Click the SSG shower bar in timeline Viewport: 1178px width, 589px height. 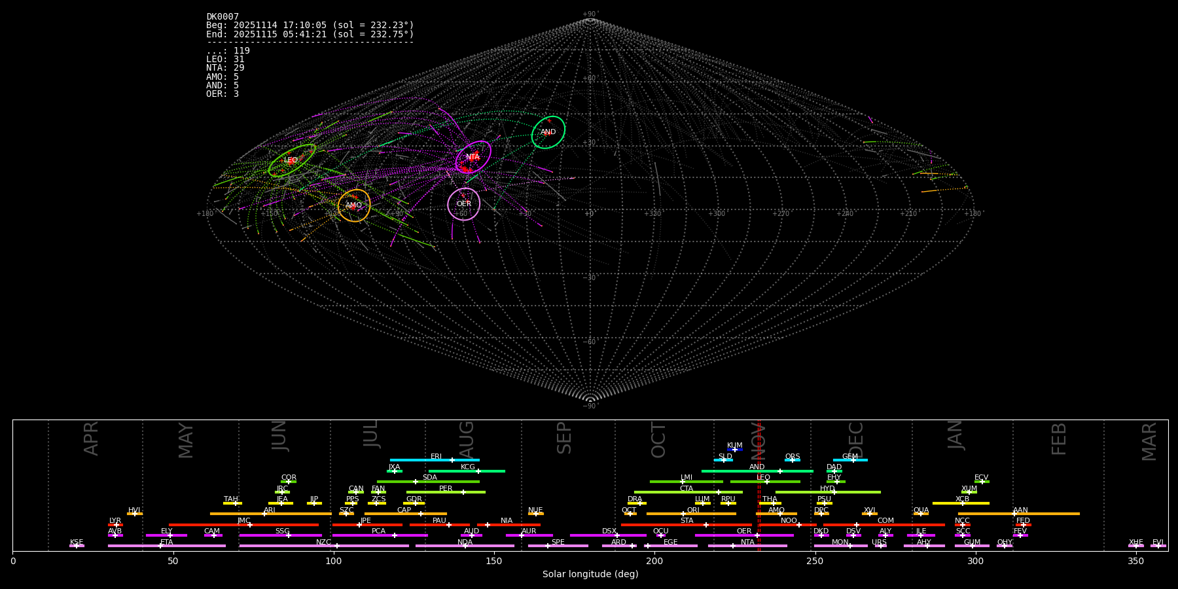(280, 535)
